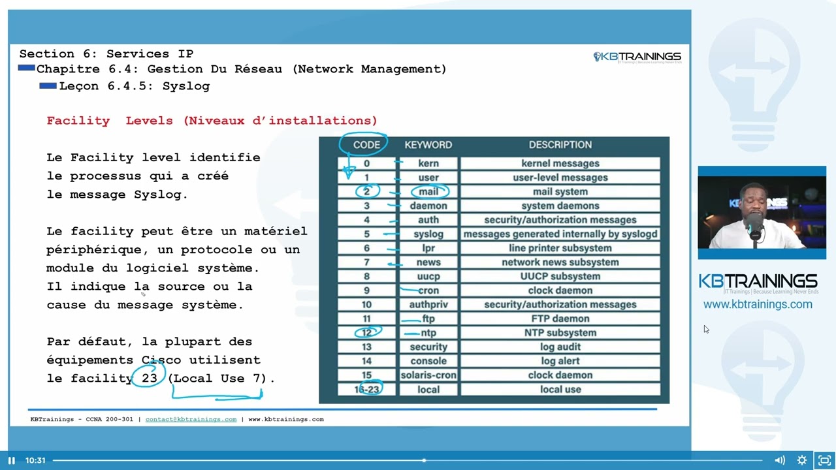This screenshot has height=470, width=836.
Task: Pause the video playback
Action: [x=11, y=460]
